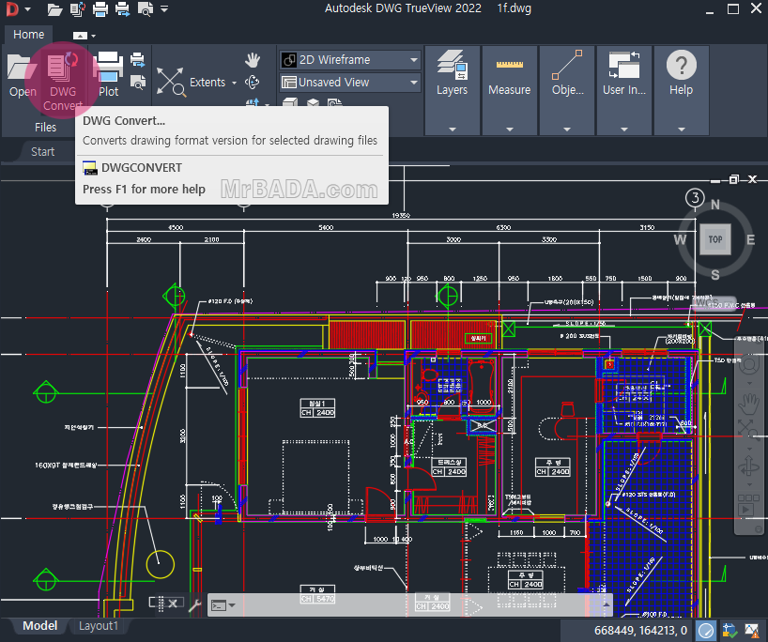Toggle the highlighted circular status bar button

[x=706, y=630]
